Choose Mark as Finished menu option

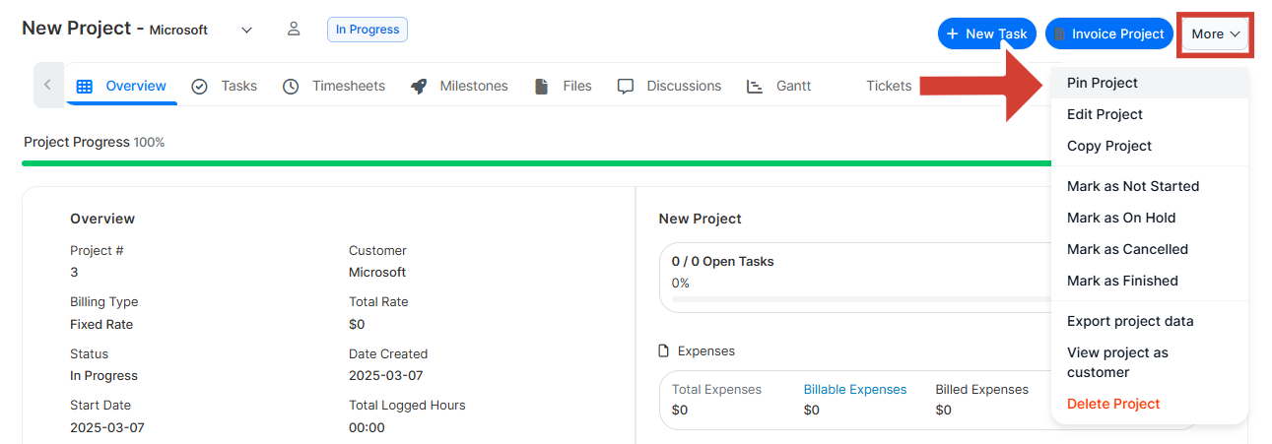pyautogui.click(x=1122, y=281)
